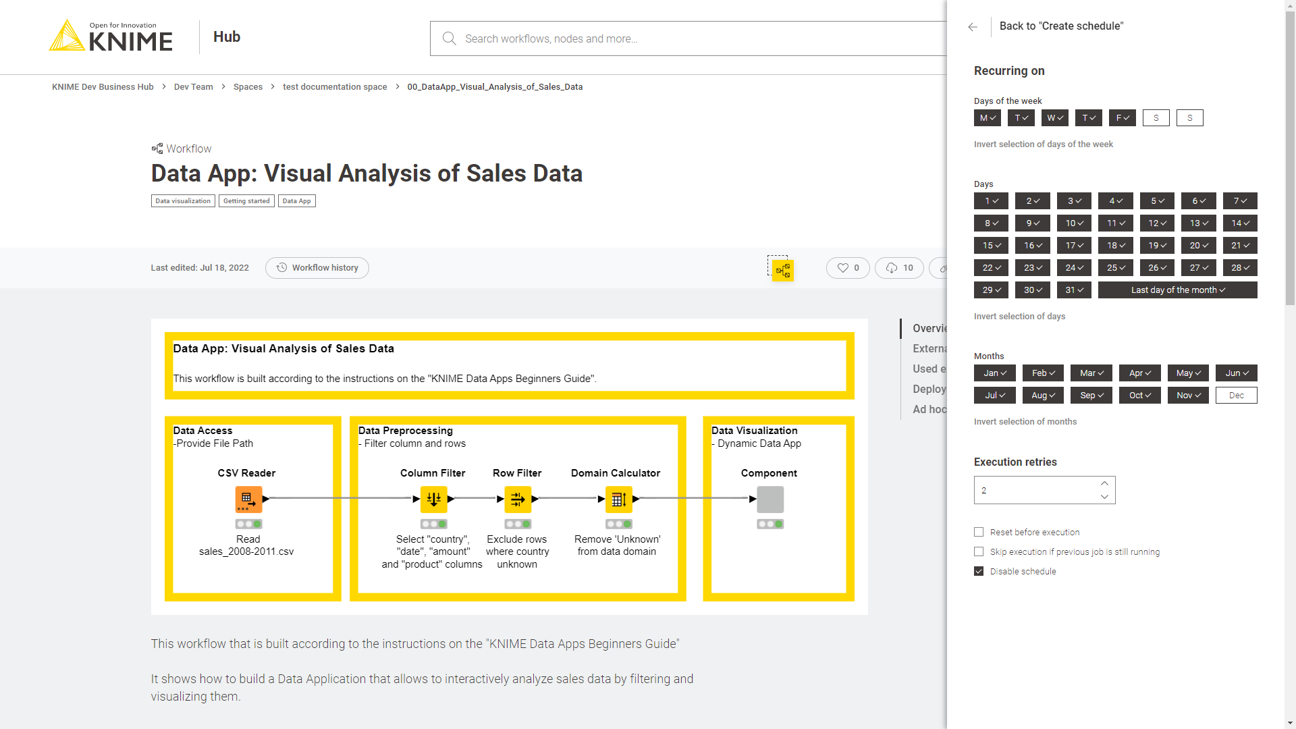
Task: Click the cloud download icon
Action: click(892, 268)
